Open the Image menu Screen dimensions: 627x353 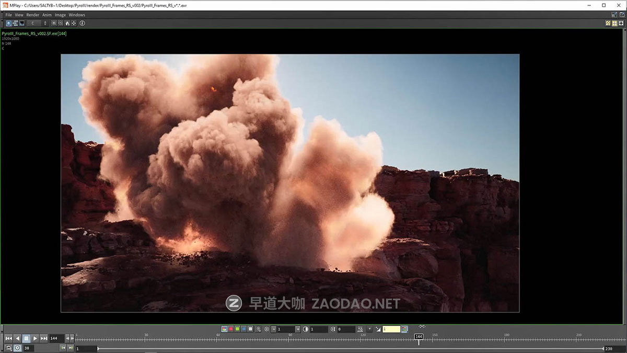[60, 15]
